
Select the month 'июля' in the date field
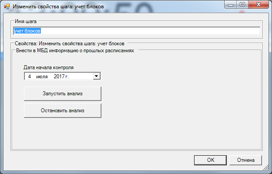pos(42,77)
